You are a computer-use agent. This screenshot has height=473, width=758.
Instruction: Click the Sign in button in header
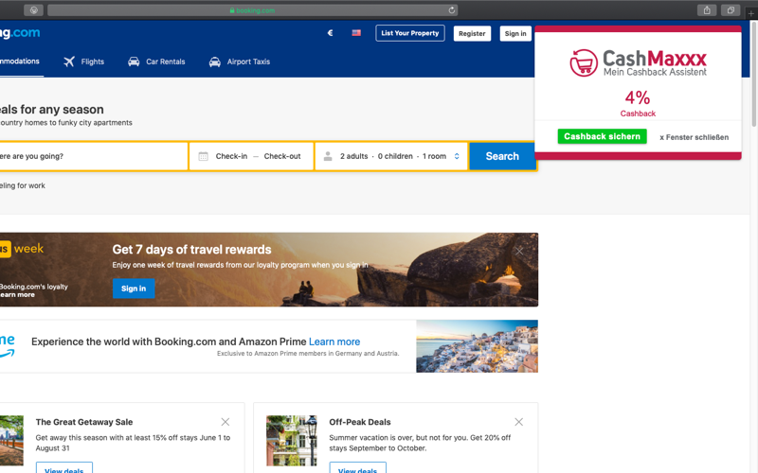(515, 33)
